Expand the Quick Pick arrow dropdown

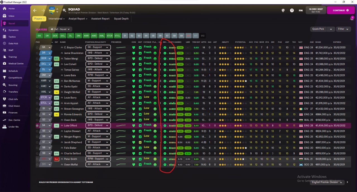pos(331,29)
